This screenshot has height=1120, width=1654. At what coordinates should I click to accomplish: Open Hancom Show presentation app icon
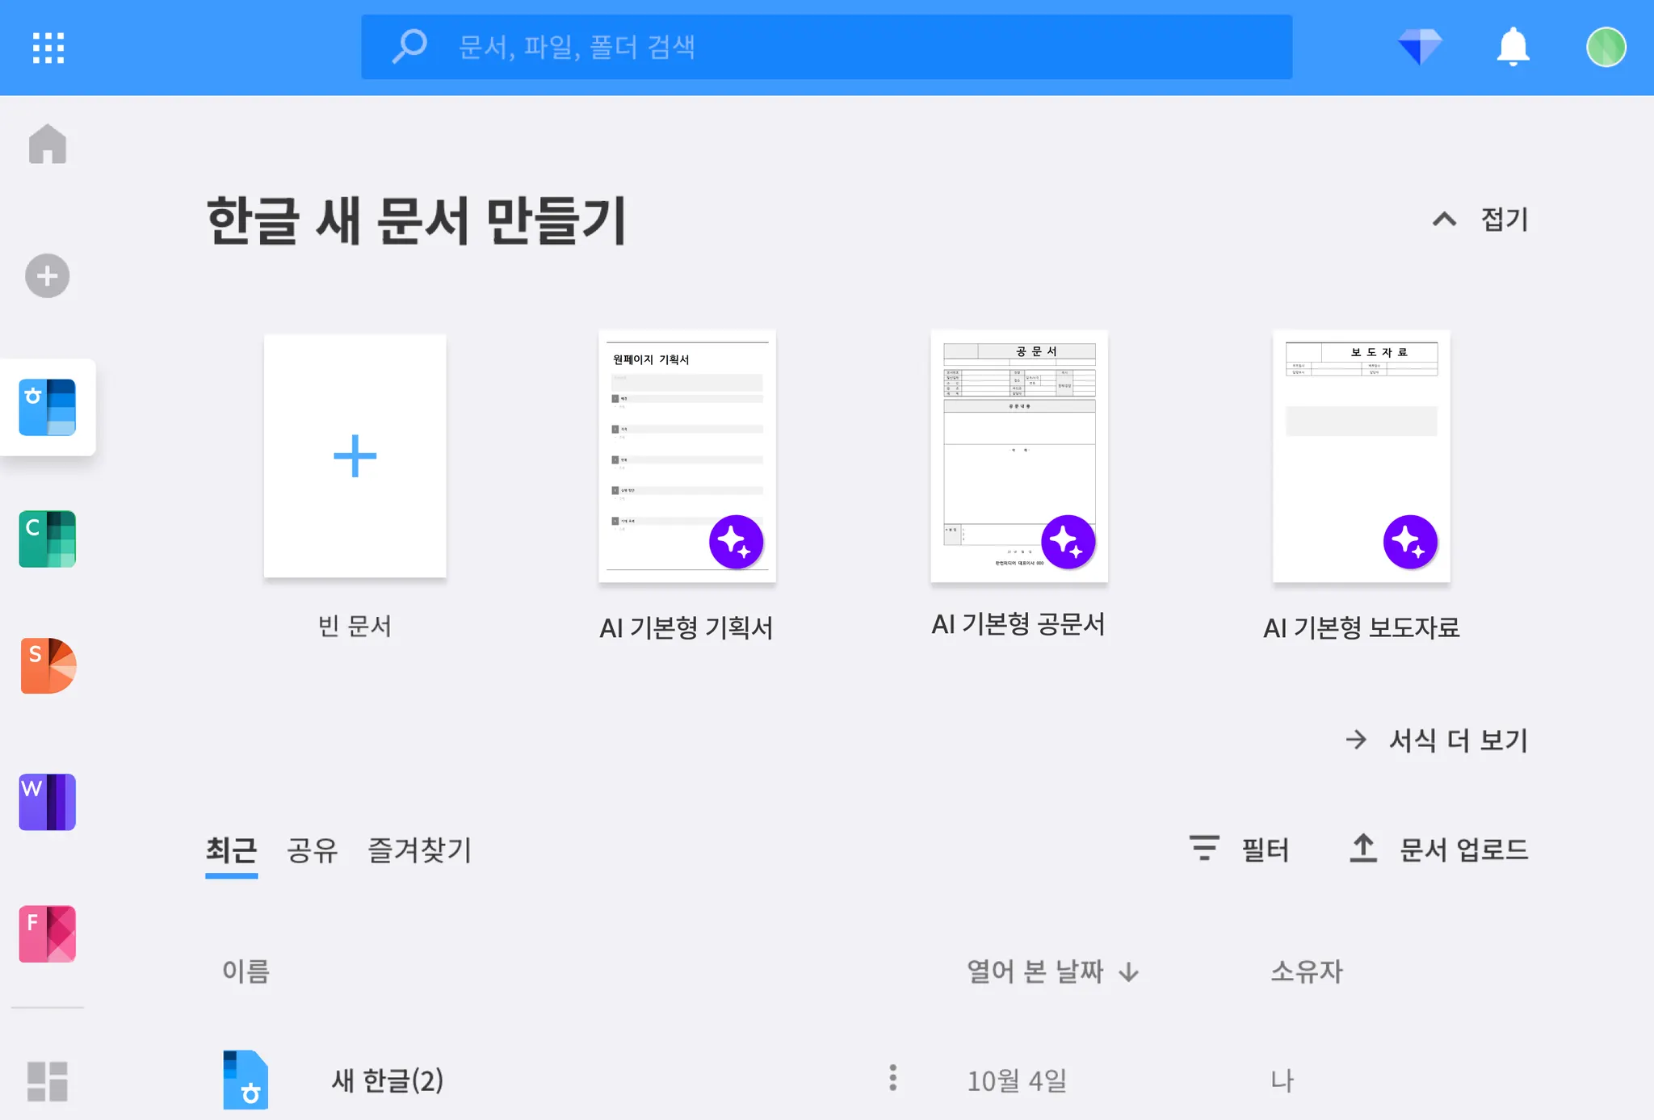(48, 666)
